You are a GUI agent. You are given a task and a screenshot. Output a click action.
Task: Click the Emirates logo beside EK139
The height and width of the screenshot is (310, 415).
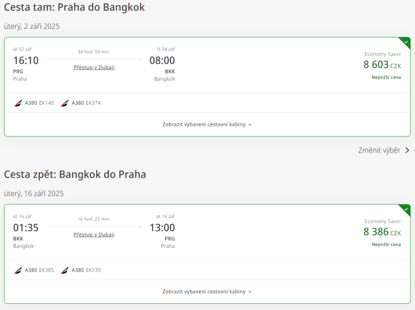pyautogui.click(x=65, y=270)
